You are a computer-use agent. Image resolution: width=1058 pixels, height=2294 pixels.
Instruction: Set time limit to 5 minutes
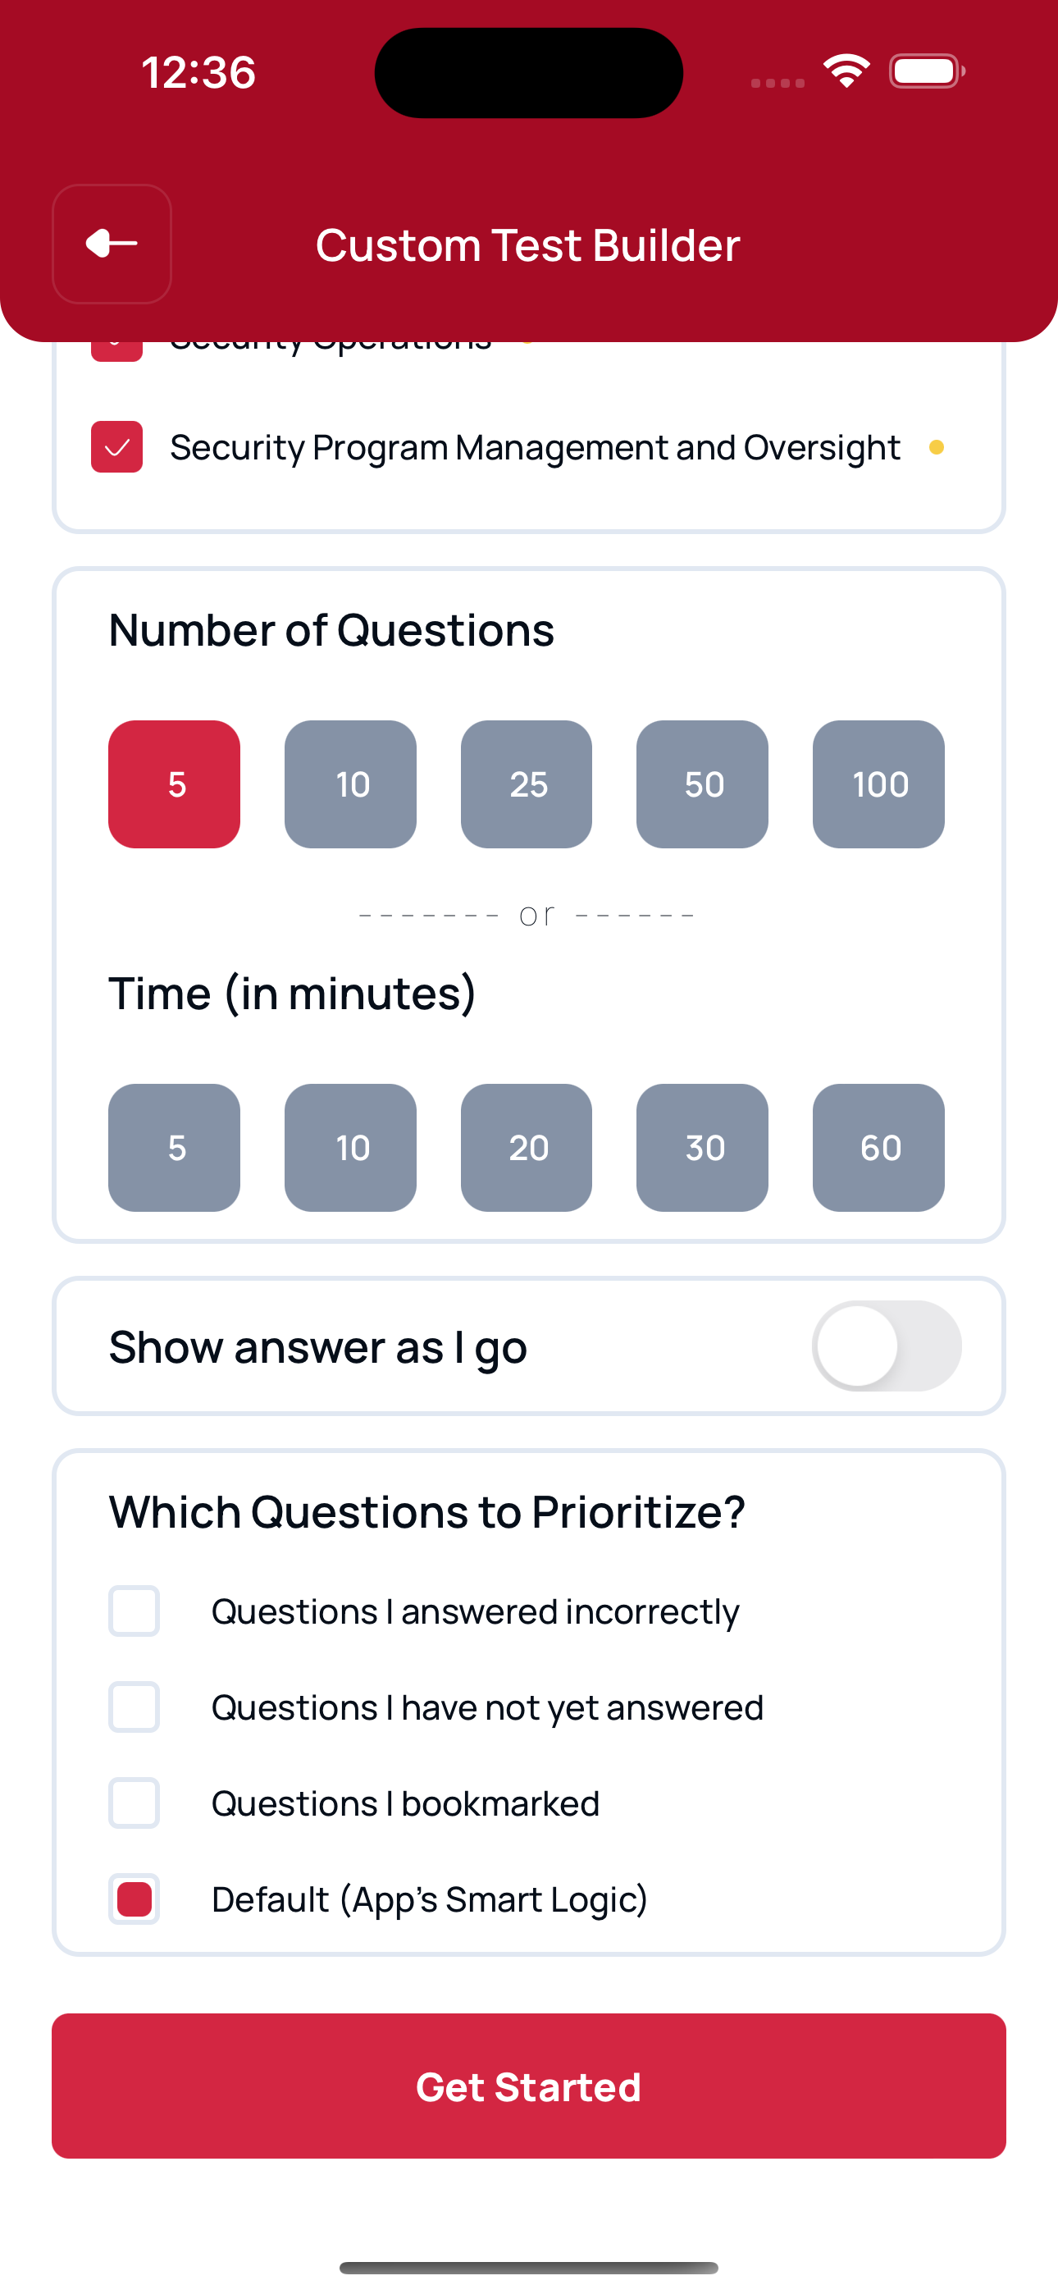[175, 1148]
